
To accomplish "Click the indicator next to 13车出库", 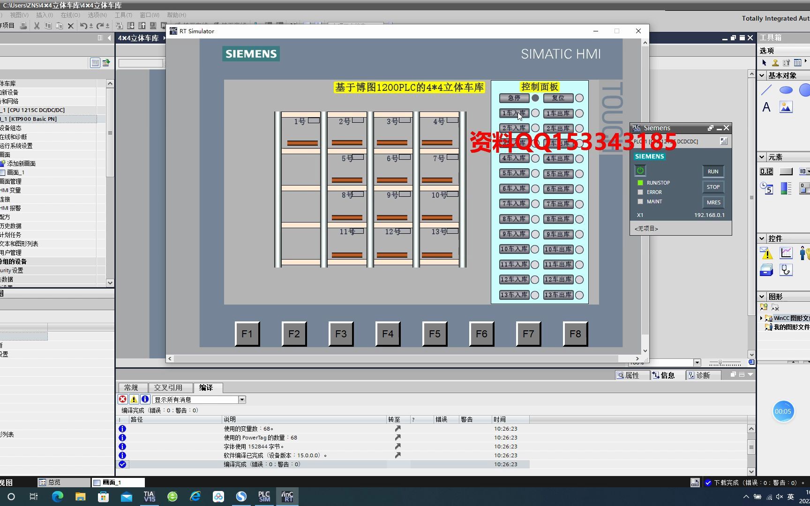I will coord(579,295).
